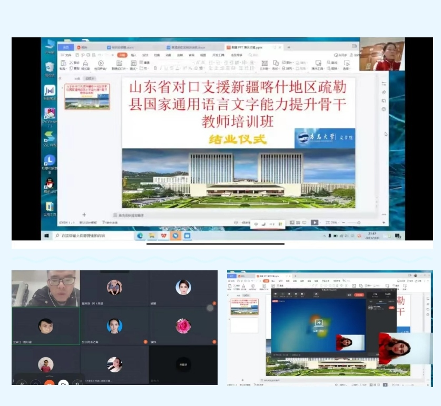This screenshot has width=441, height=406.
Task: Switch to normal view icon in top status bar
Action: coord(292,222)
